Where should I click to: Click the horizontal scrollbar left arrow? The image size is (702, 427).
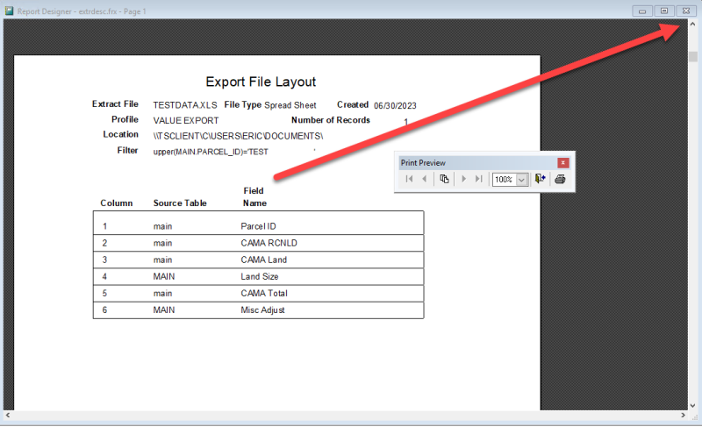8,415
